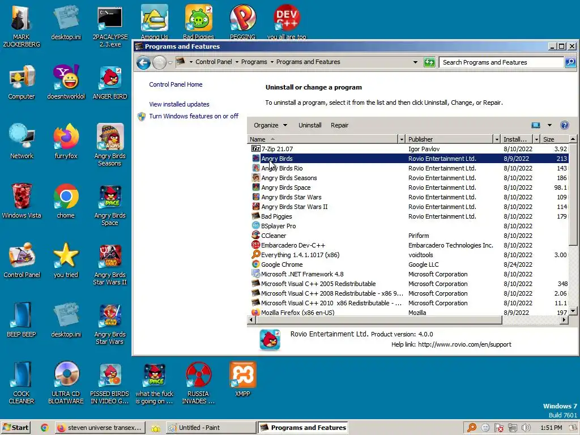This screenshot has width=580, height=435.
Task: Click the Start button
Action: (16, 428)
